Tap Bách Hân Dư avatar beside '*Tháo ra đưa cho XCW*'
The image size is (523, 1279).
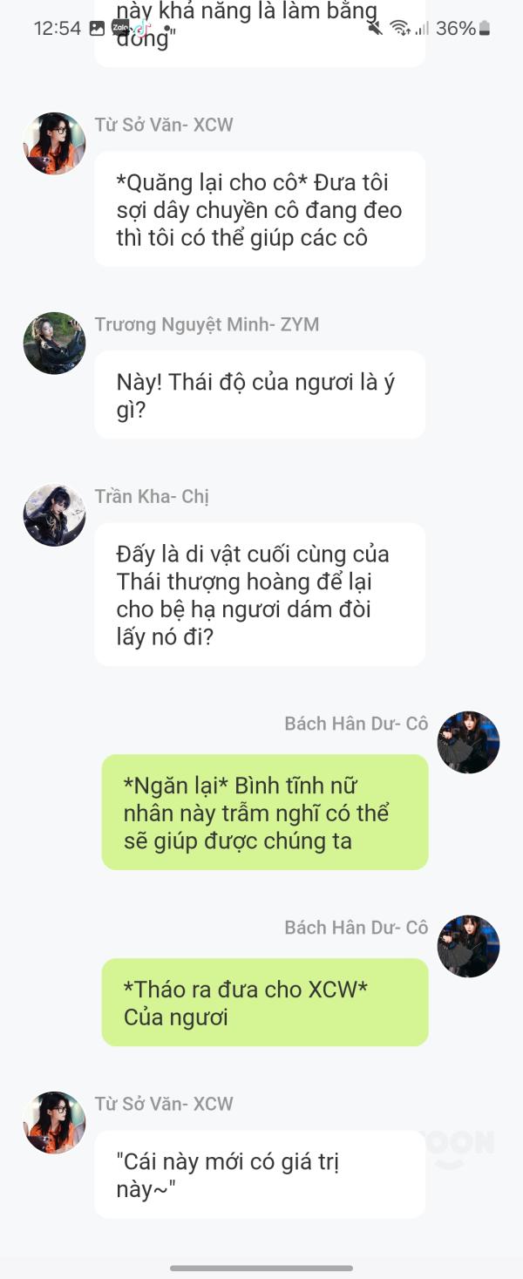[468, 947]
